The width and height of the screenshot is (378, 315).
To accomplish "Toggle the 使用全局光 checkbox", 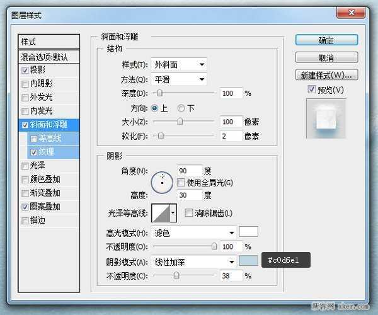I will [x=181, y=183].
